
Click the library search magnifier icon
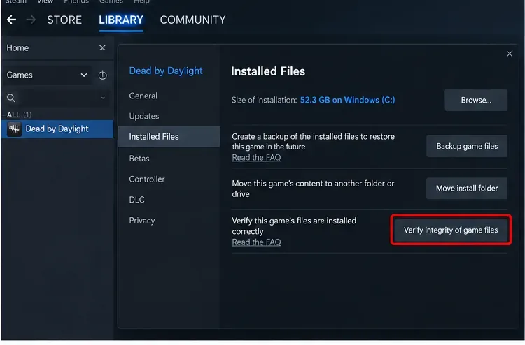tap(11, 98)
